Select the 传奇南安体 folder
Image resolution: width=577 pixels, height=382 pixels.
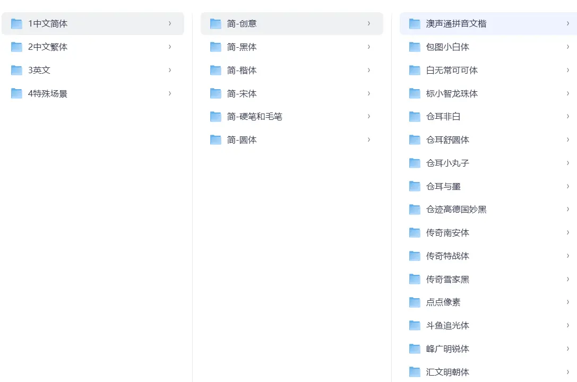tap(449, 232)
